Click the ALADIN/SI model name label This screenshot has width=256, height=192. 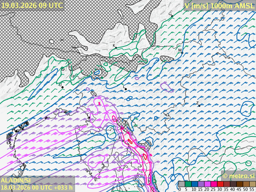click(16, 180)
